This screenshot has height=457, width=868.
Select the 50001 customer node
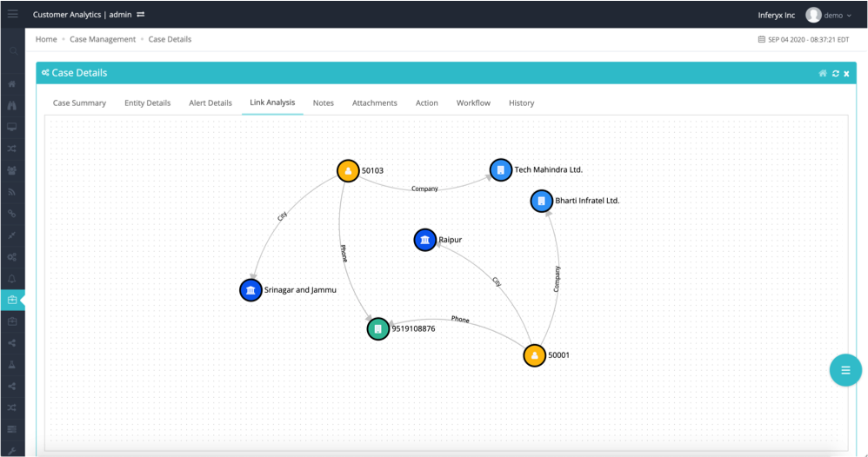[535, 355]
